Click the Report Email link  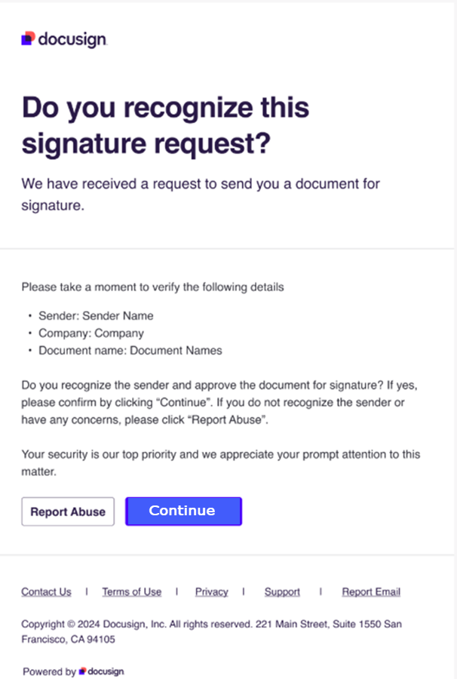pyautogui.click(x=371, y=591)
